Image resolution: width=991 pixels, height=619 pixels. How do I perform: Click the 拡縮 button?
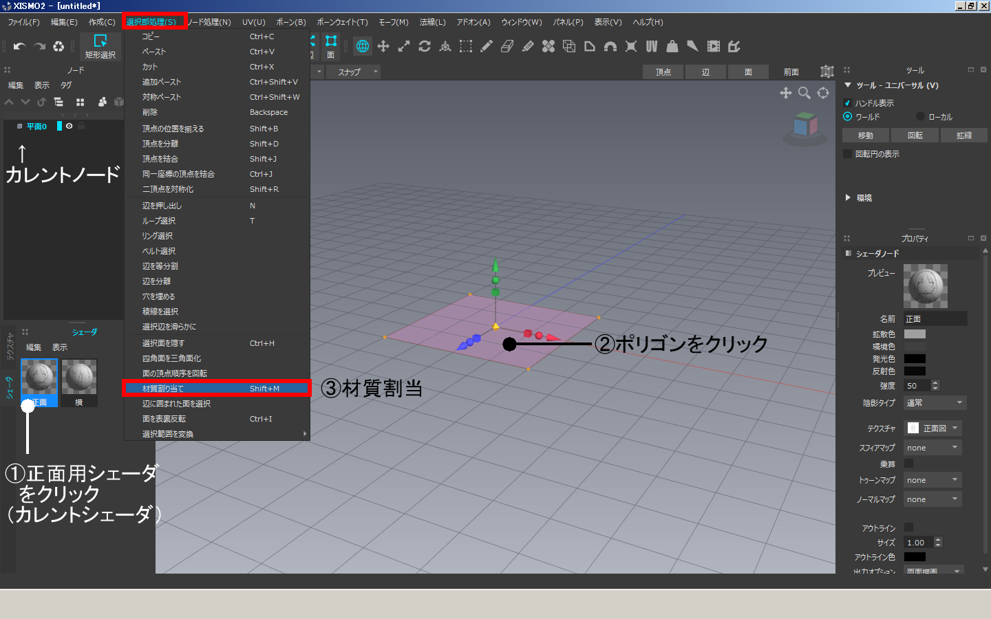click(964, 135)
